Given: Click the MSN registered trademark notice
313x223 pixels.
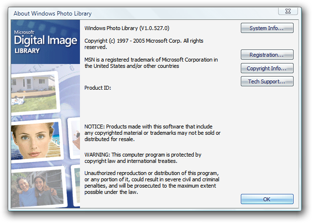Looking at the screenshot, I should coord(151,63).
